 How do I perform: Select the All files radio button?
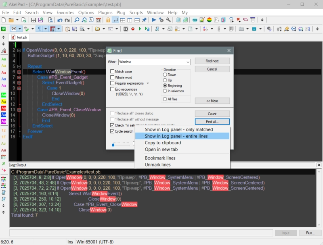coord(165,99)
